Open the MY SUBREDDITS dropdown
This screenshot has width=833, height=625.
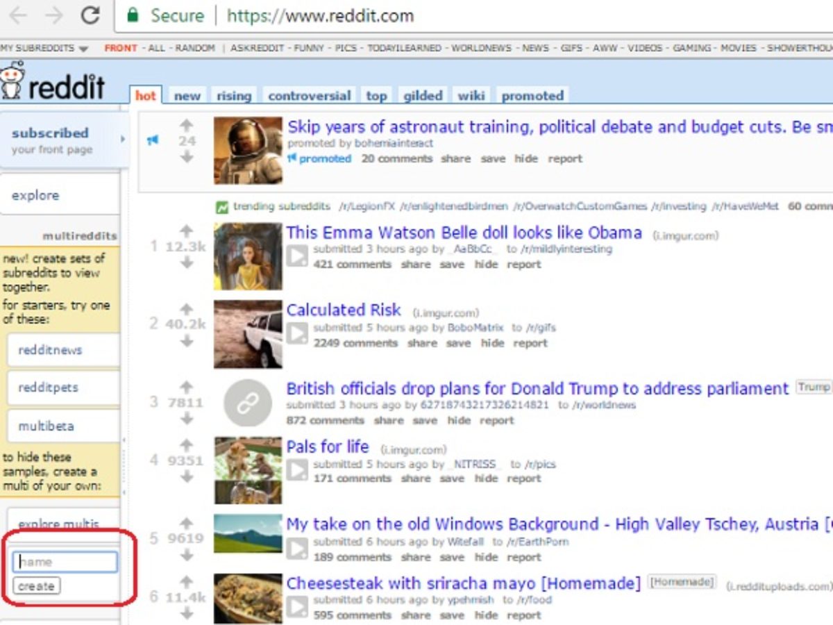pos(44,49)
